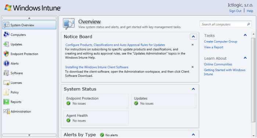The width and height of the screenshot is (257, 138).
Task: Click the Administration sidebar icon
Action: pos(6,112)
